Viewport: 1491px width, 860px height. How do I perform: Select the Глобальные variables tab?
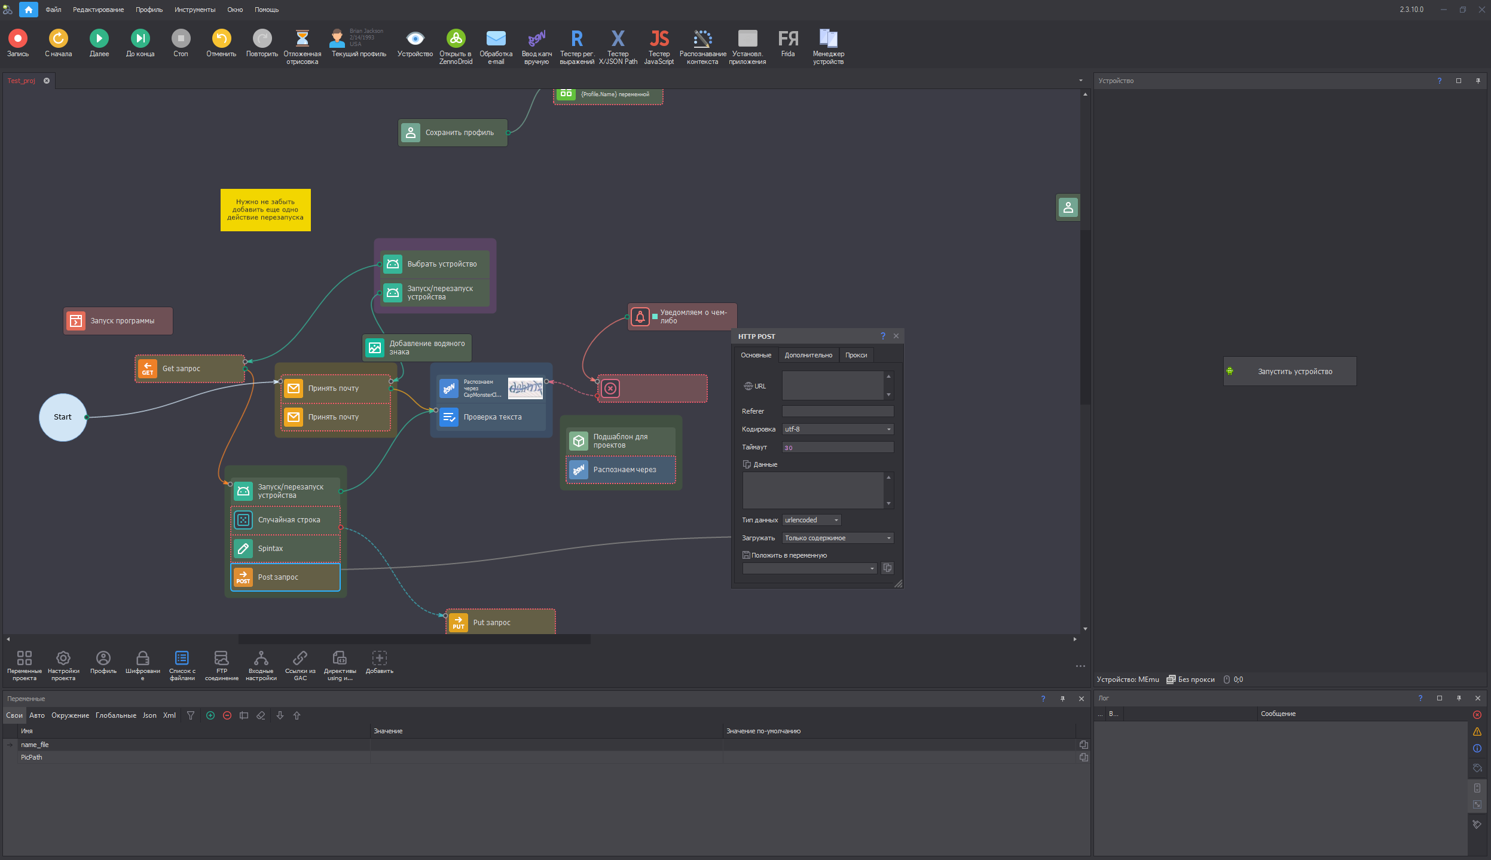[115, 715]
